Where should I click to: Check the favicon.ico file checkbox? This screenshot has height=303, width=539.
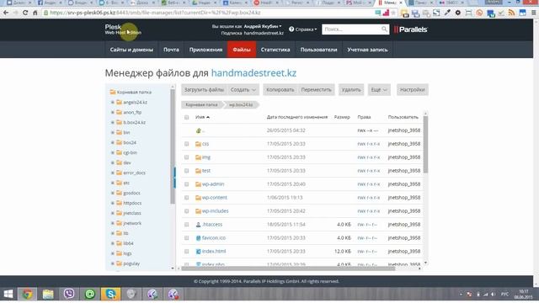tap(186, 237)
